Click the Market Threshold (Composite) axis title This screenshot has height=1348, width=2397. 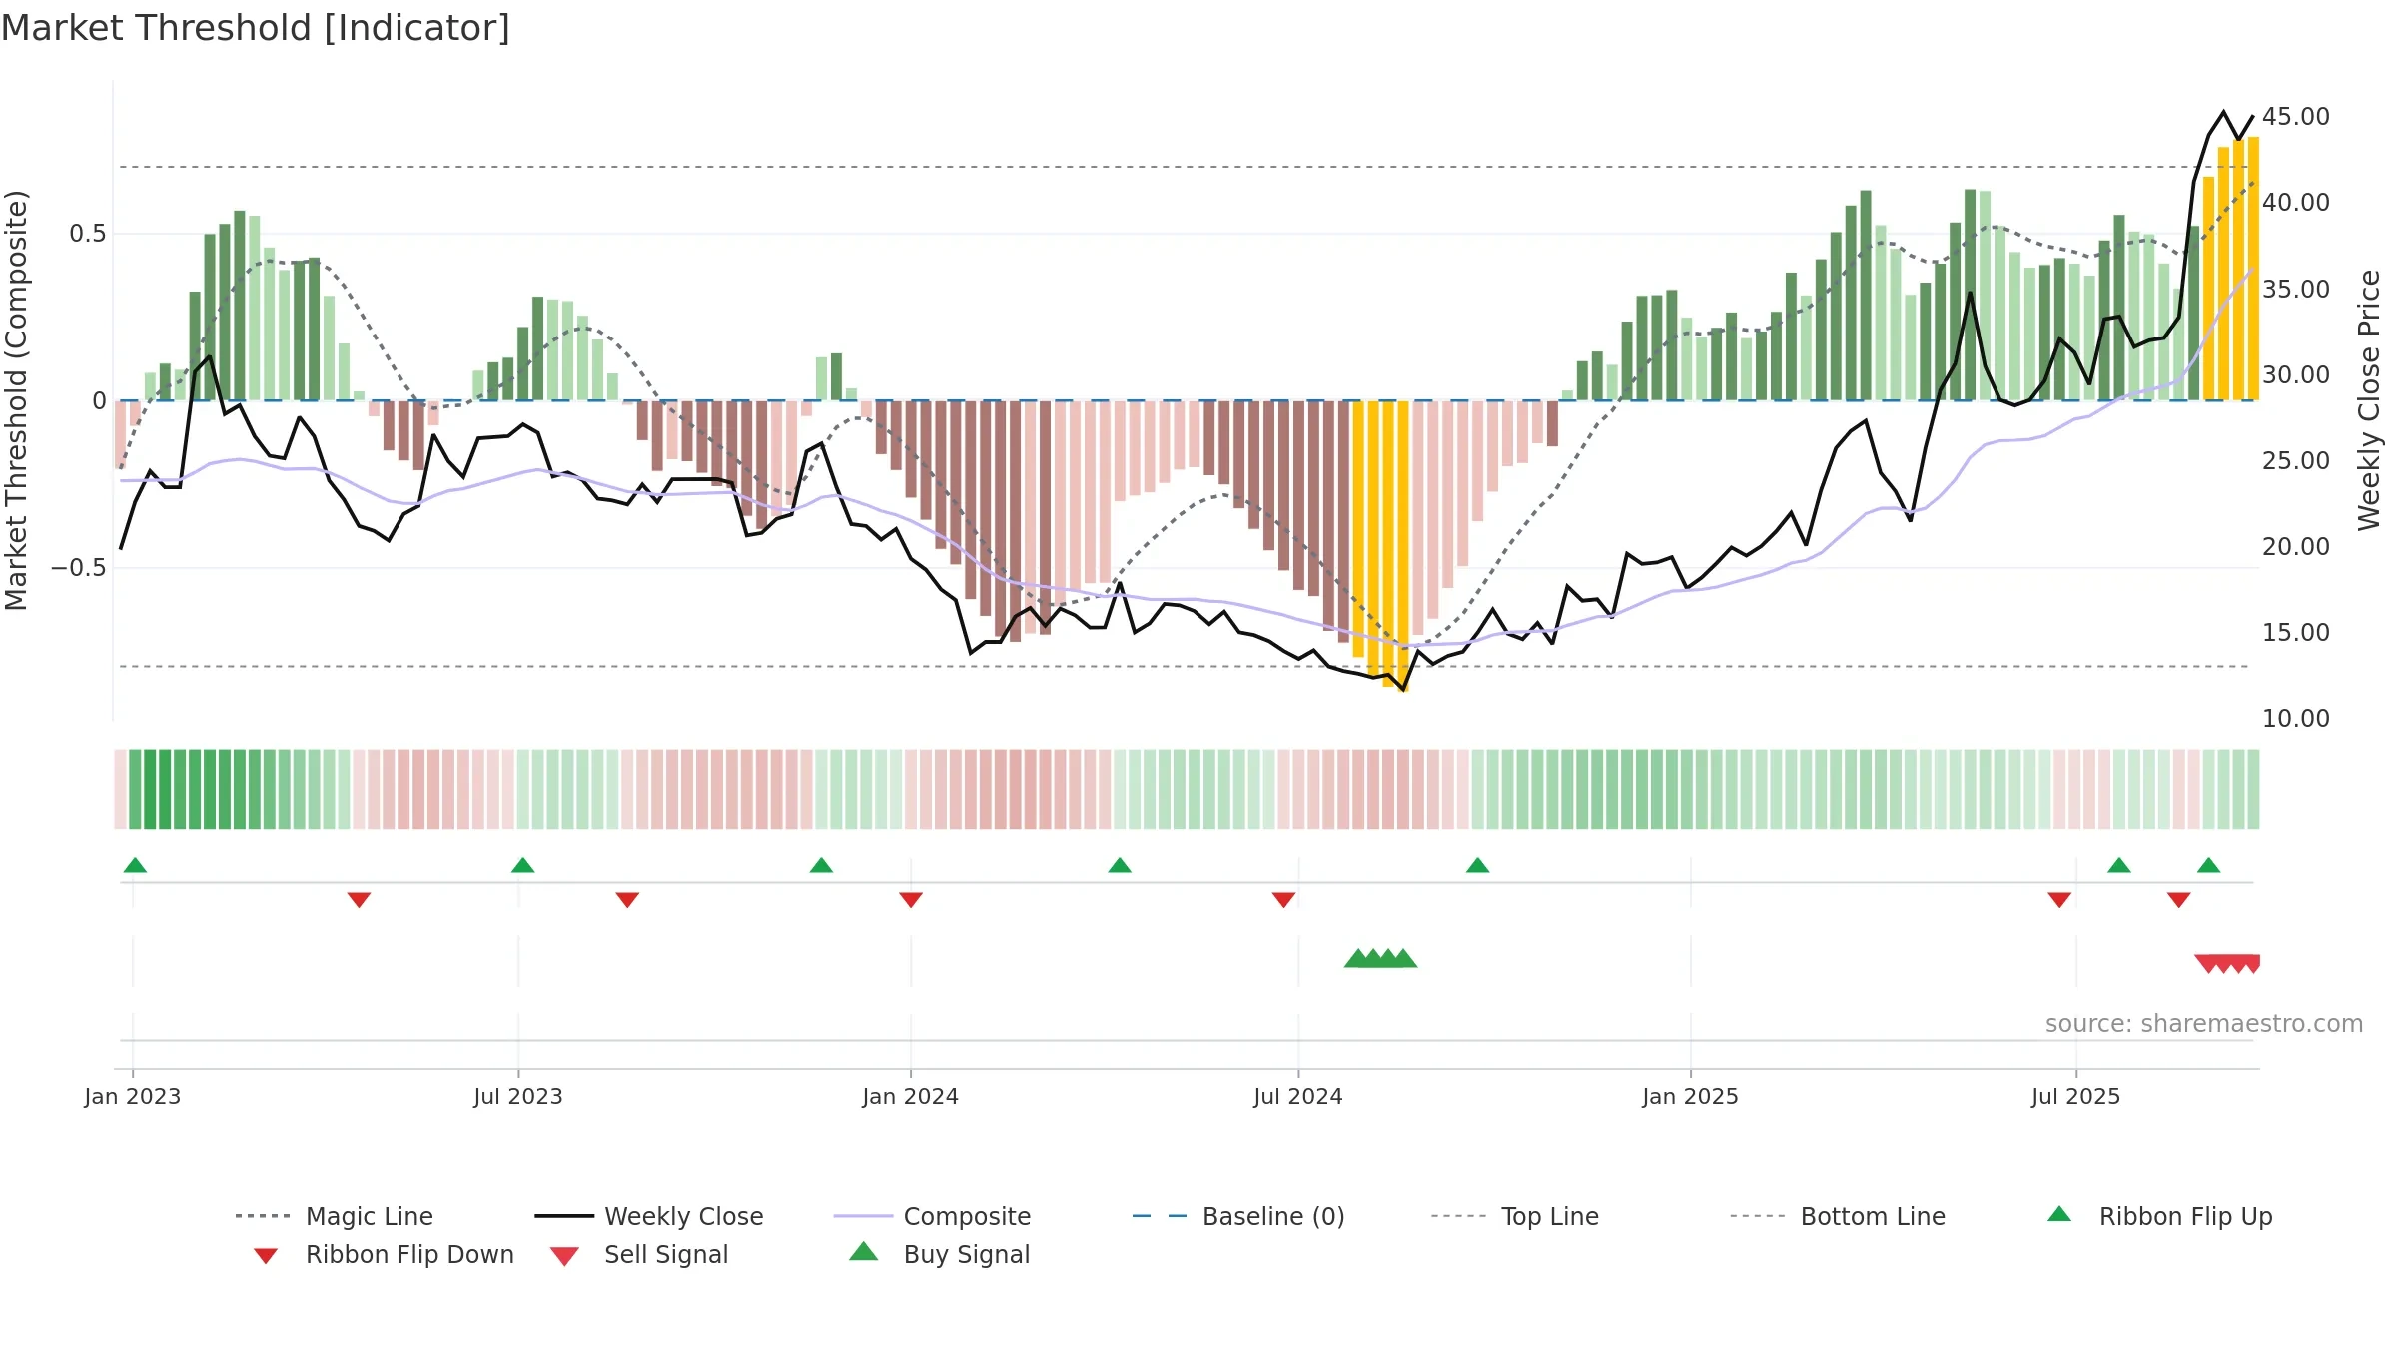16,400
